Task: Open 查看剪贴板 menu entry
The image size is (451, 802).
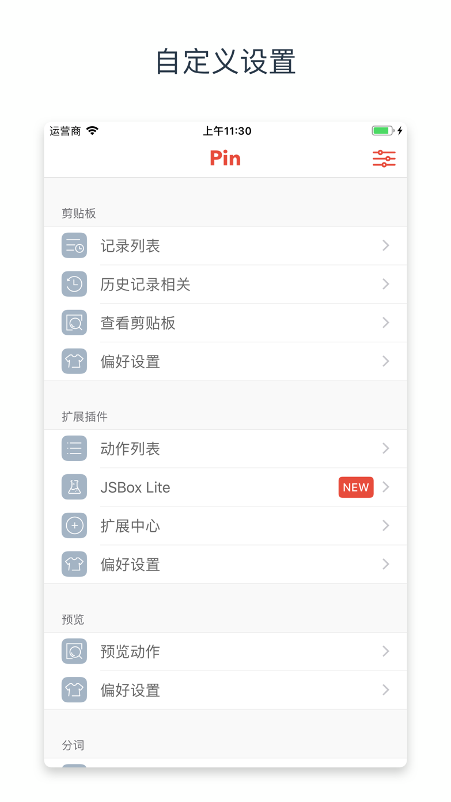Action: click(138, 323)
